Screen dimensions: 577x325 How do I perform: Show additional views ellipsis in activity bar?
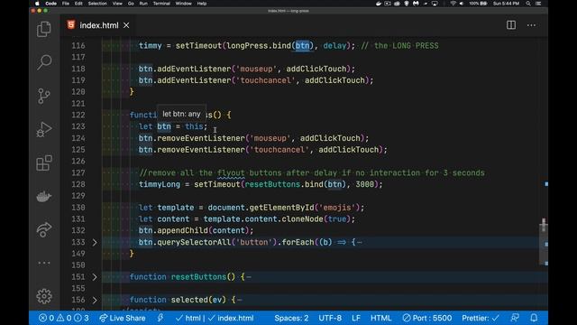44,263
